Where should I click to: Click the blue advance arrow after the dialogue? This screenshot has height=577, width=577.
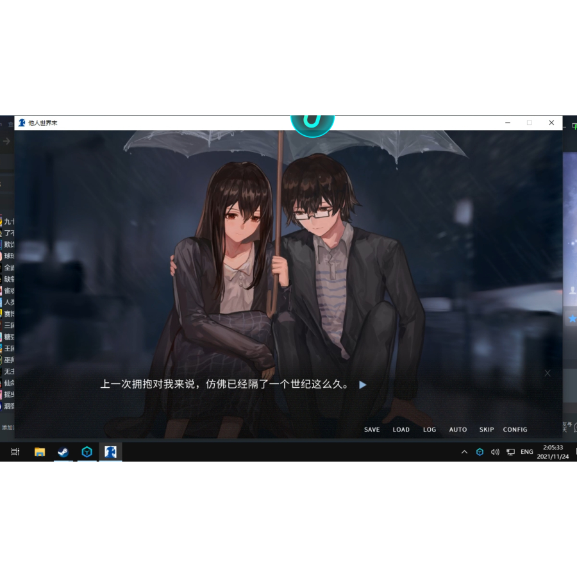pos(362,385)
